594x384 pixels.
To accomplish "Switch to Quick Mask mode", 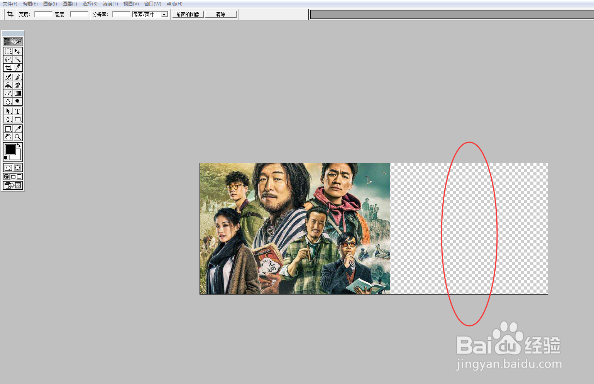I will [18, 168].
